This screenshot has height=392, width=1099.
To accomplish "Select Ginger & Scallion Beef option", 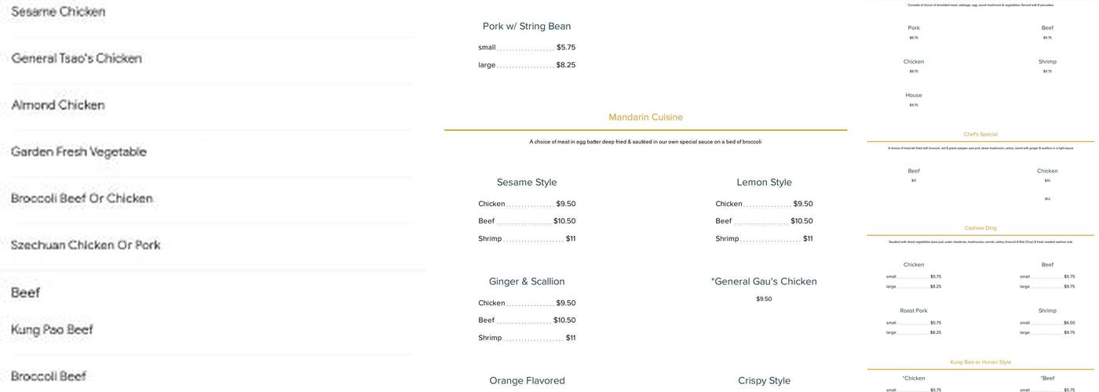I will (527, 320).
